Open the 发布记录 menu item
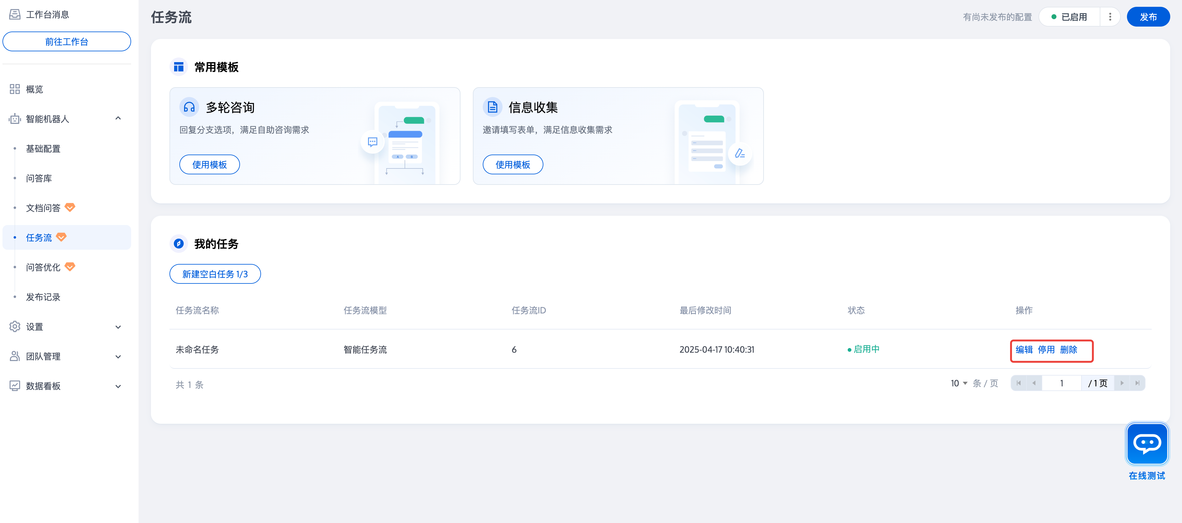 43,297
